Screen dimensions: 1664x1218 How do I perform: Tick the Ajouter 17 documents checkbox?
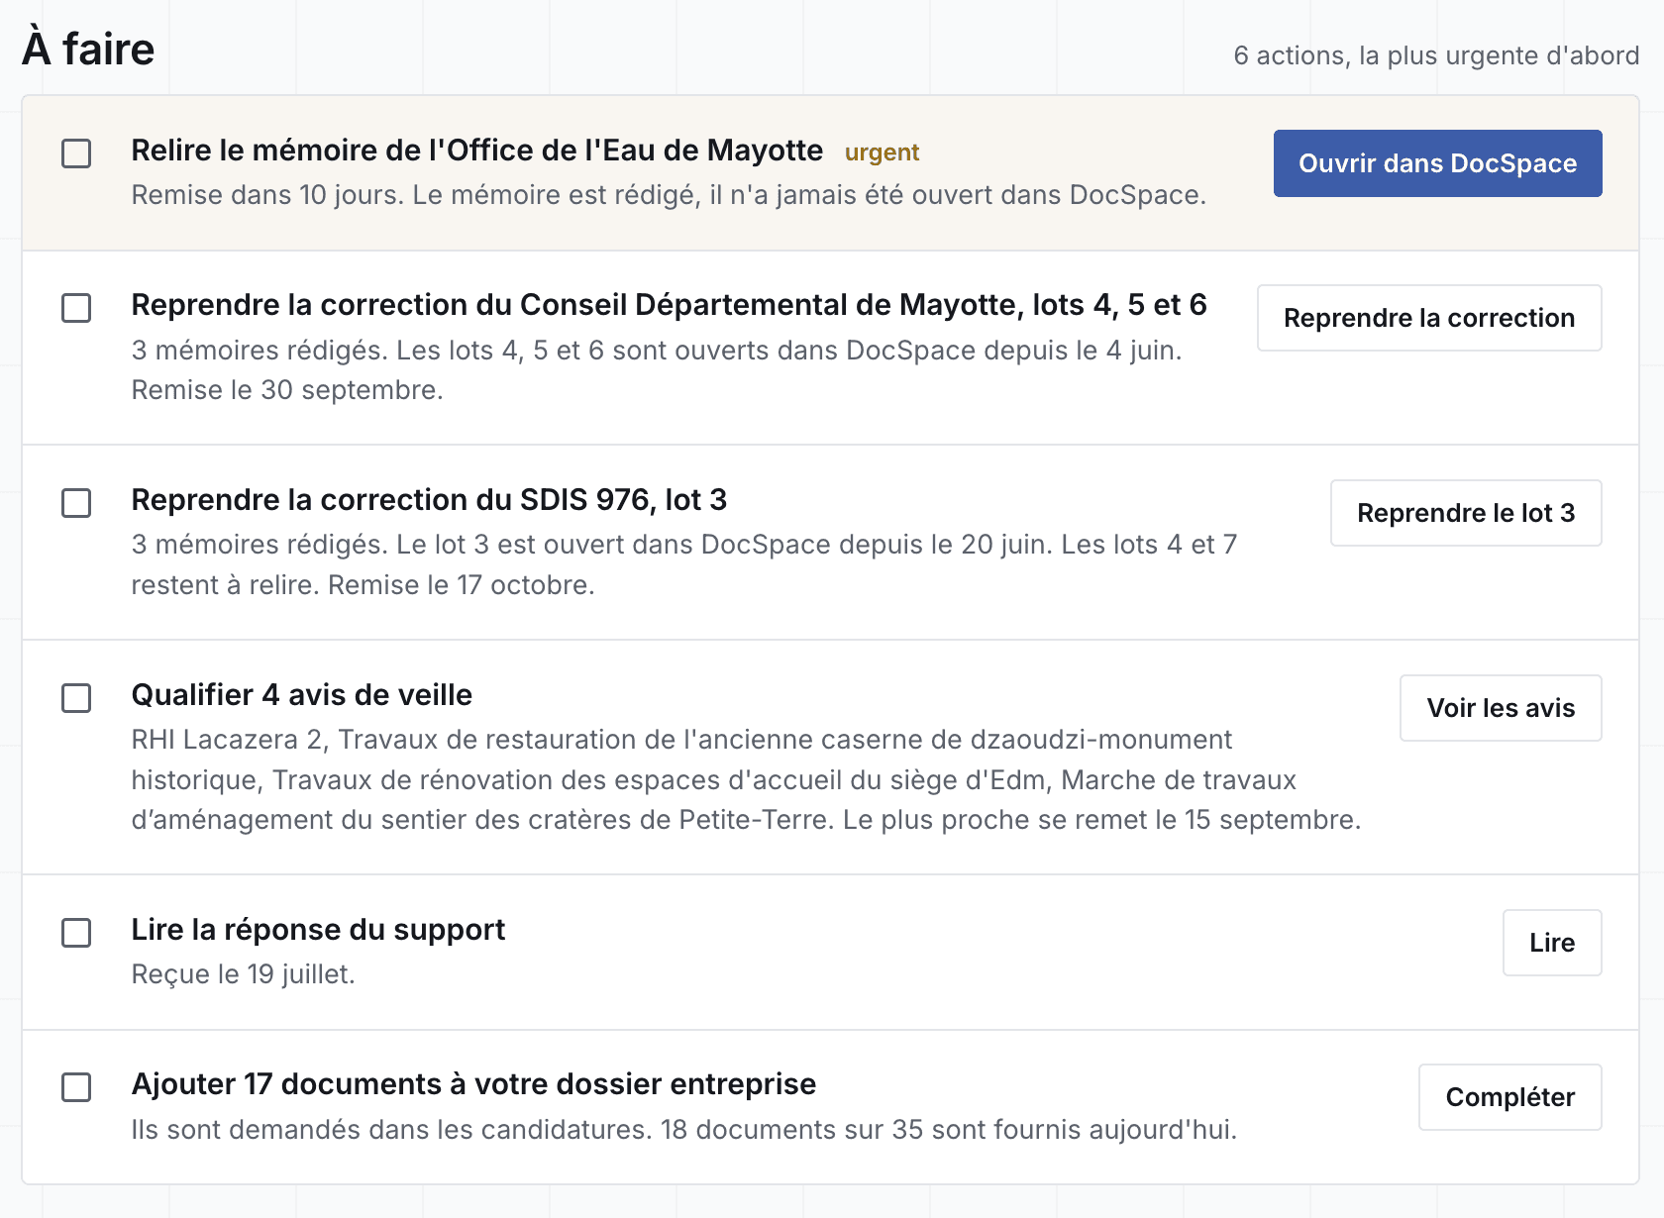point(76,1087)
